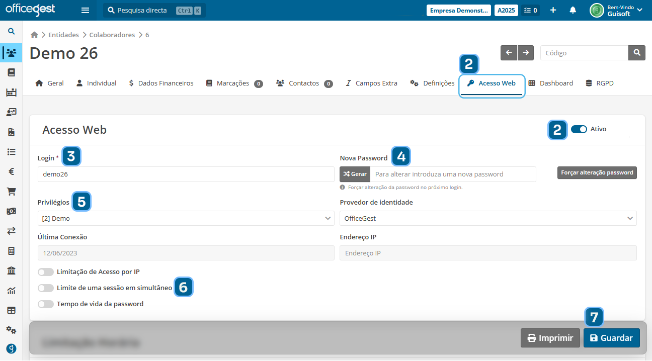Click the home breadcrumb icon
The image size is (652, 361).
(34, 35)
